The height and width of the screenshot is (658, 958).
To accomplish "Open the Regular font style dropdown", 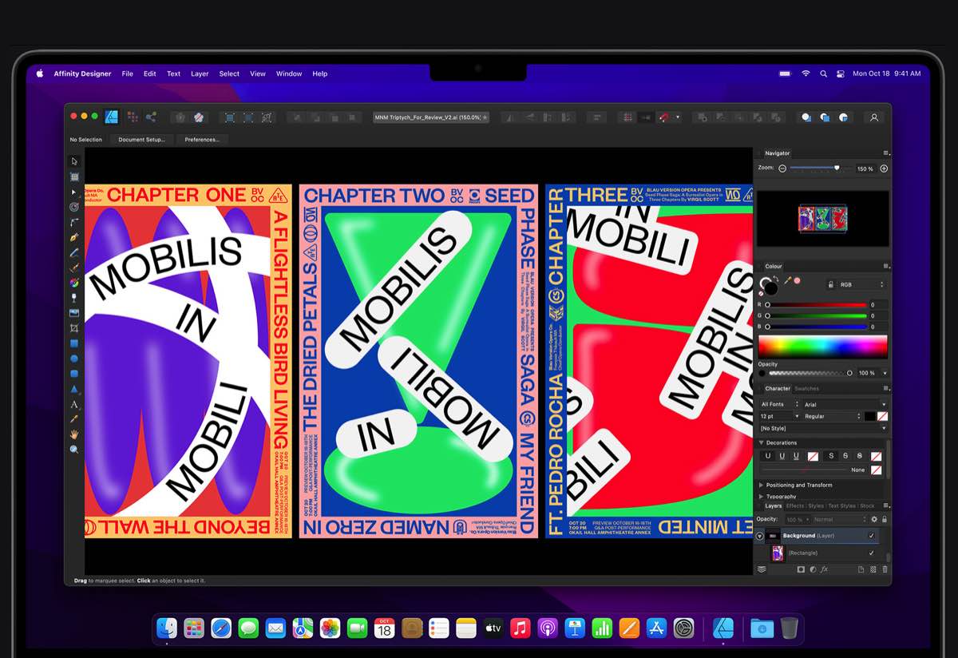I will click(x=833, y=416).
